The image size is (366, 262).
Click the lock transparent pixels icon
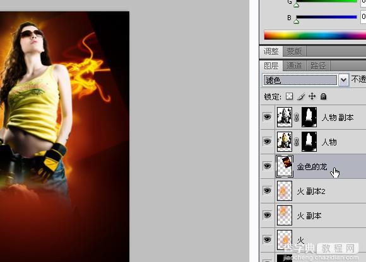(x=289, y=96)
